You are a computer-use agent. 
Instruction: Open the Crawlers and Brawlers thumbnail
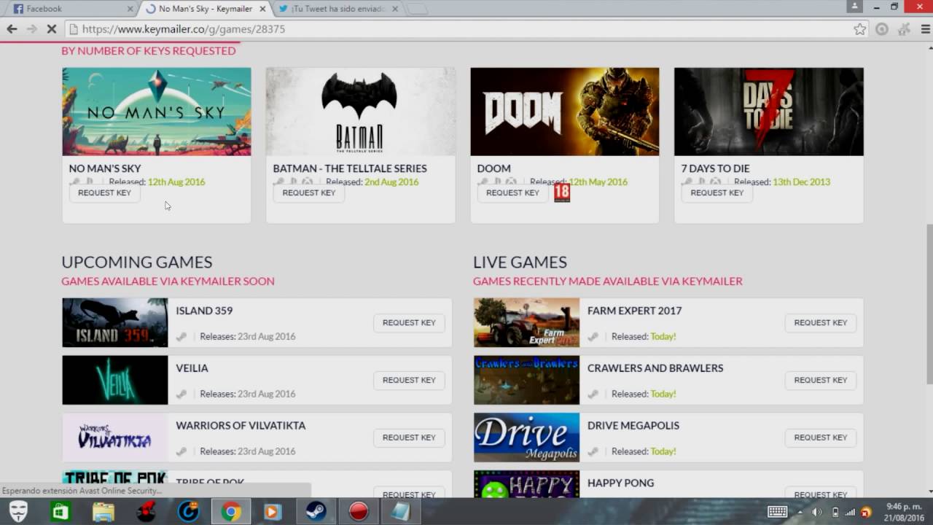pos(526,380)
